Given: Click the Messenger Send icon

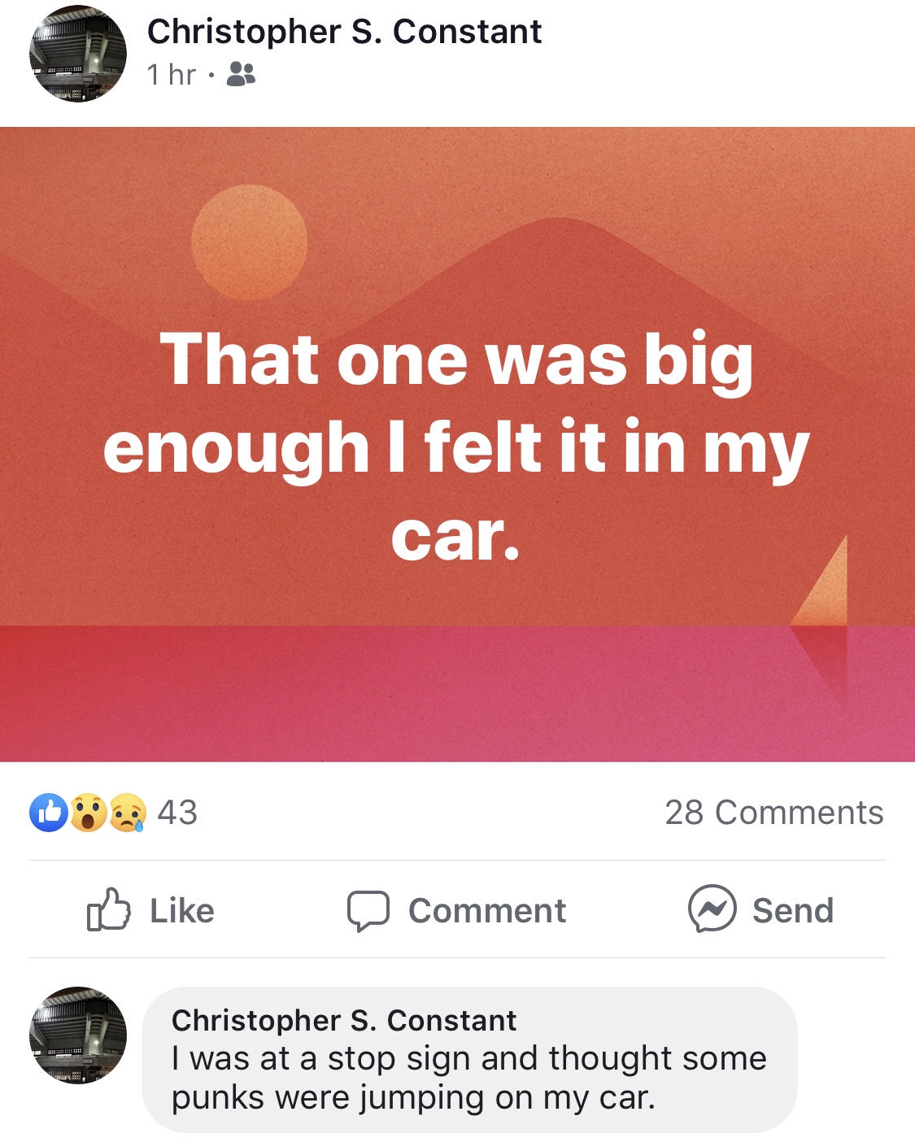Looking at the screenshot, I should [x=712, y=909].
